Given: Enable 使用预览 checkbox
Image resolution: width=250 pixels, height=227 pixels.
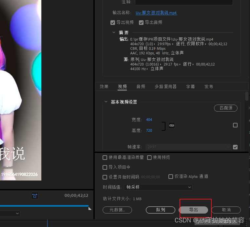Looking at the screenshot, I should click(149, 158).
